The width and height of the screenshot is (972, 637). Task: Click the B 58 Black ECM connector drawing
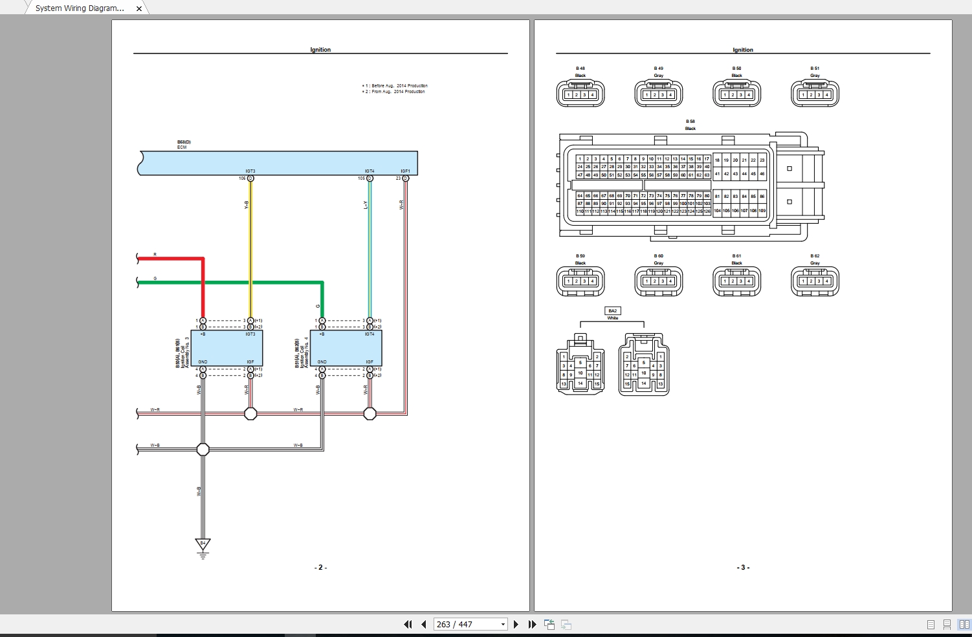pyautogui.click(x=691, y=186)
